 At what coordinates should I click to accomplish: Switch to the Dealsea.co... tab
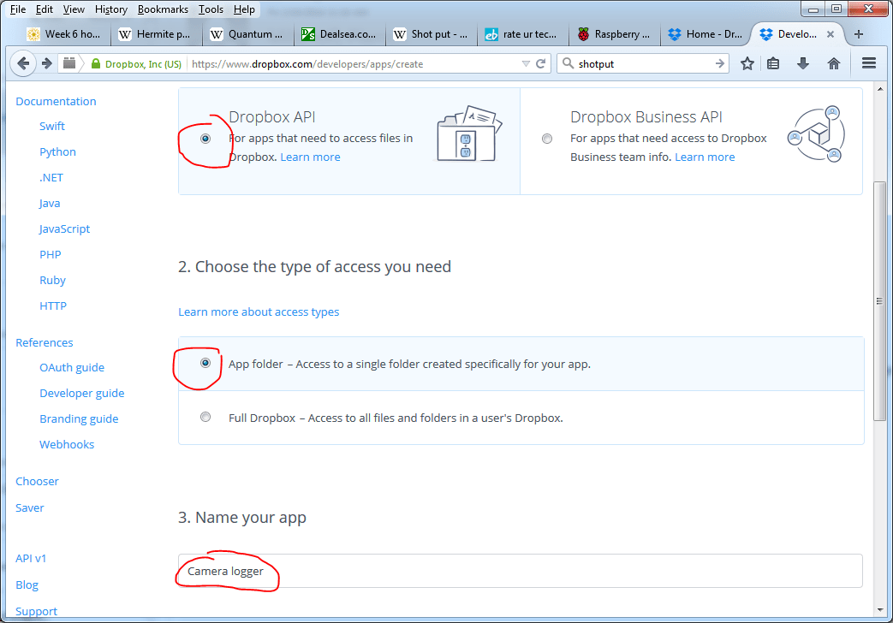[x=339, y=34]
